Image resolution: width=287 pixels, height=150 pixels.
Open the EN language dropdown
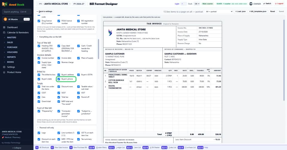pos(197,4)
